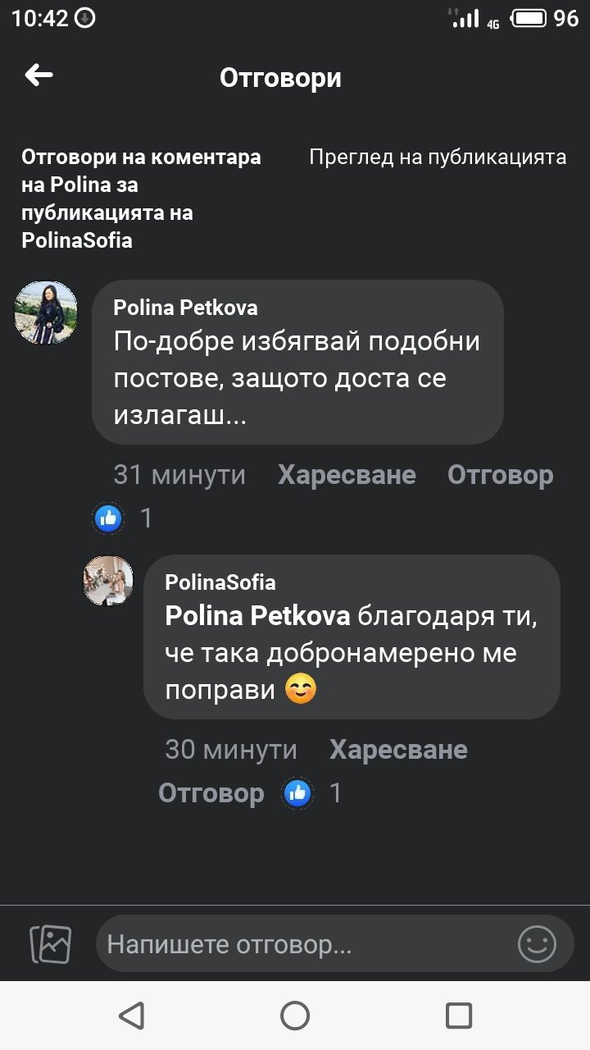The width and height of the screenshot is (590, 1050).
Task: Tap the bold 'Polina Petkova' mention in reply
Action: (x=258, y=616)
